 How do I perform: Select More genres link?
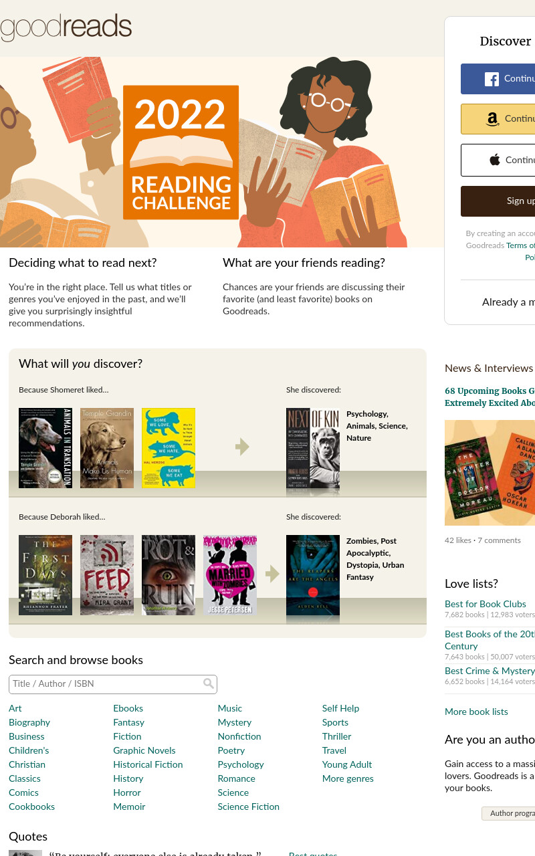pos(348,778)
